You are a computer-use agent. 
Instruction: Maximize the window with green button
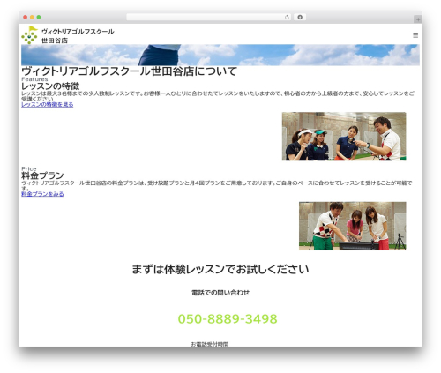point(39,17)
